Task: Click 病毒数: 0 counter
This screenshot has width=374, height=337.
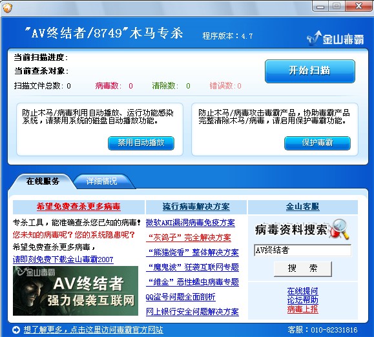Action: pos(114,86)
